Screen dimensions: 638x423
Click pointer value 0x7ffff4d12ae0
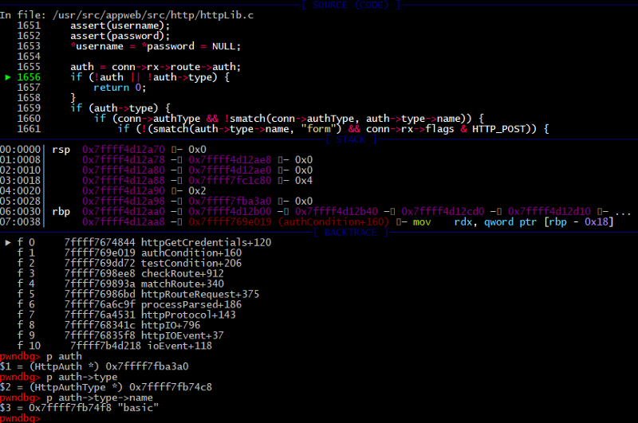230,170
